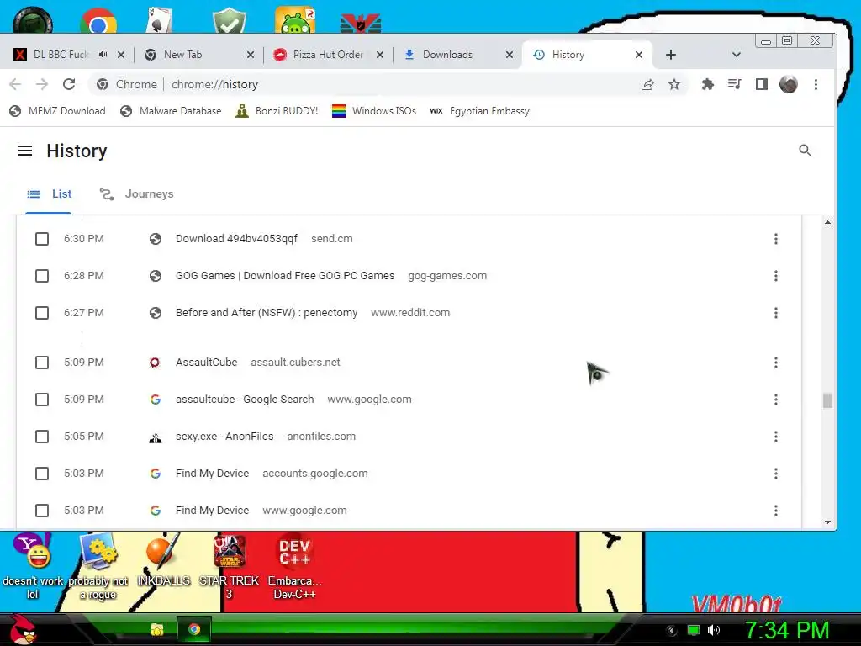The height and width of the screenshot is (646, 861).
Task: Reload the history page
Action: (69, 84)
